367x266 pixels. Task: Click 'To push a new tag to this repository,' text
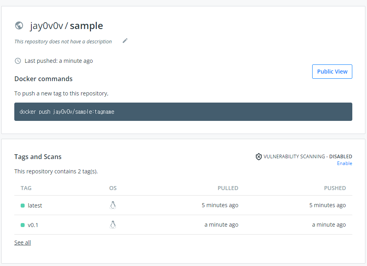pos(61,93)
